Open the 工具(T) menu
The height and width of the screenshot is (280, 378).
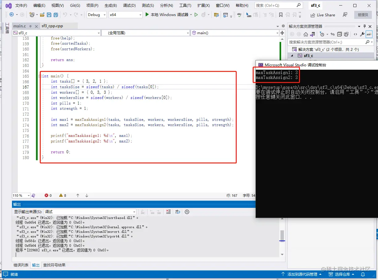click(185, 6)
